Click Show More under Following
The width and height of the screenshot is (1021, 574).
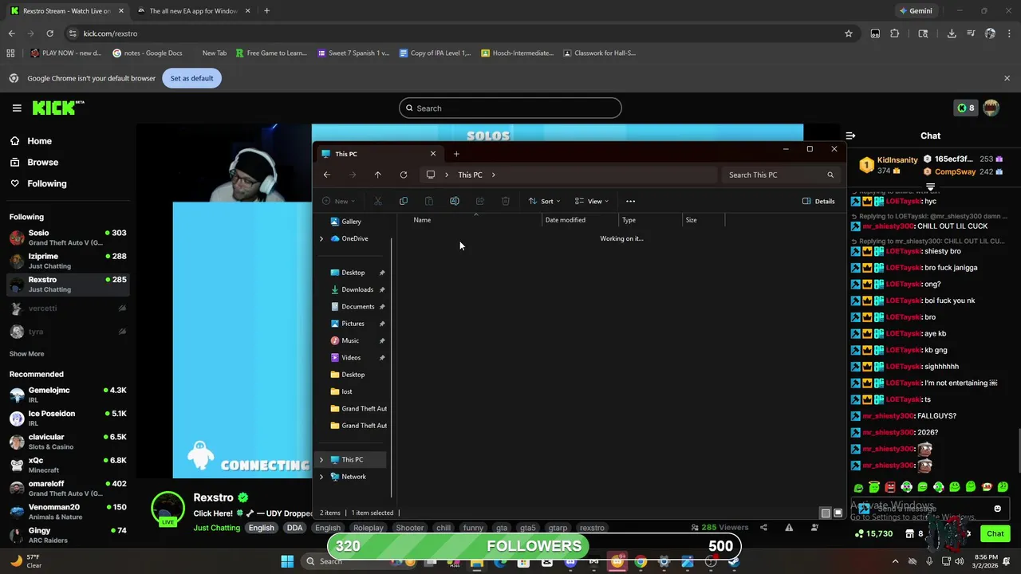pos(26,354)
